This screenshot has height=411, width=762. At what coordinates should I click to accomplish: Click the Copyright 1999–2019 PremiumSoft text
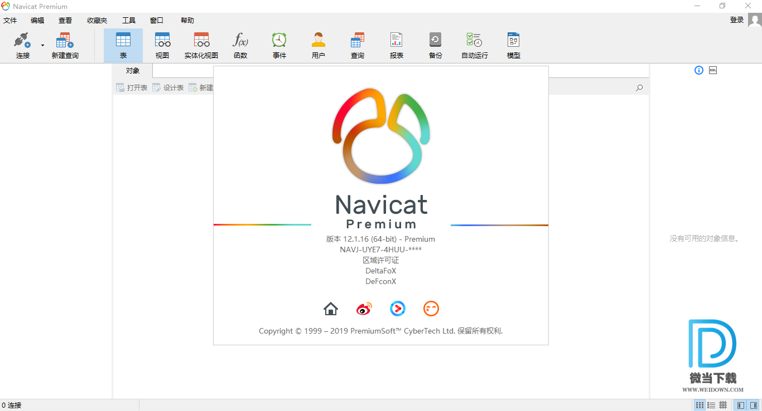click(380, 331)
